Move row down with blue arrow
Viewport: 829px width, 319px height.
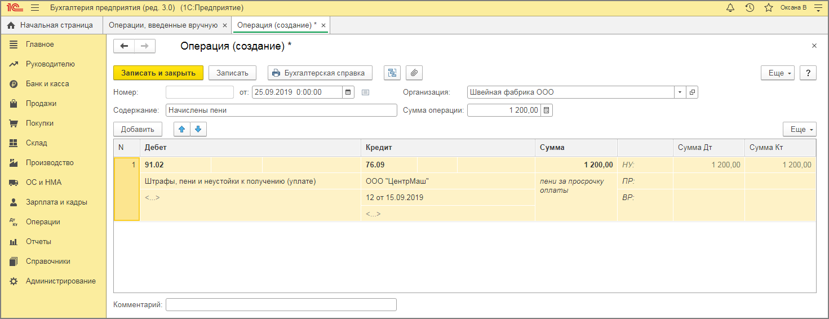tap(198, 129)
